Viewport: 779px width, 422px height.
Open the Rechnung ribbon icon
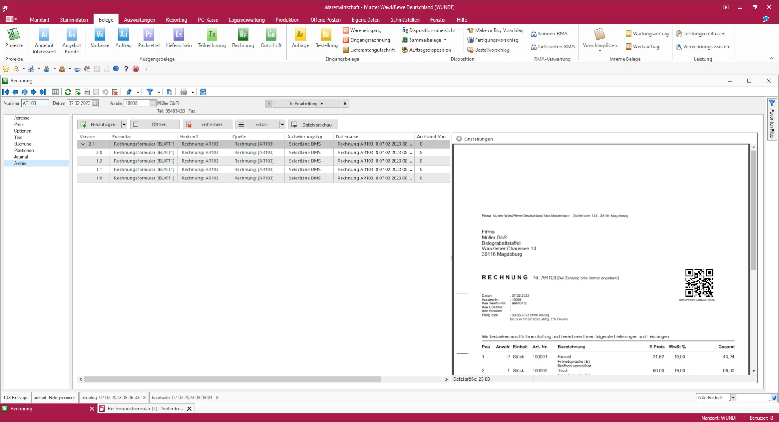point(243,38)
